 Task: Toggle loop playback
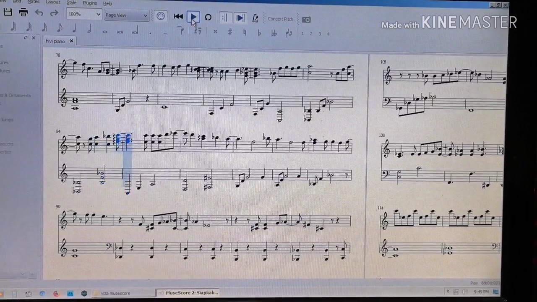208,18
